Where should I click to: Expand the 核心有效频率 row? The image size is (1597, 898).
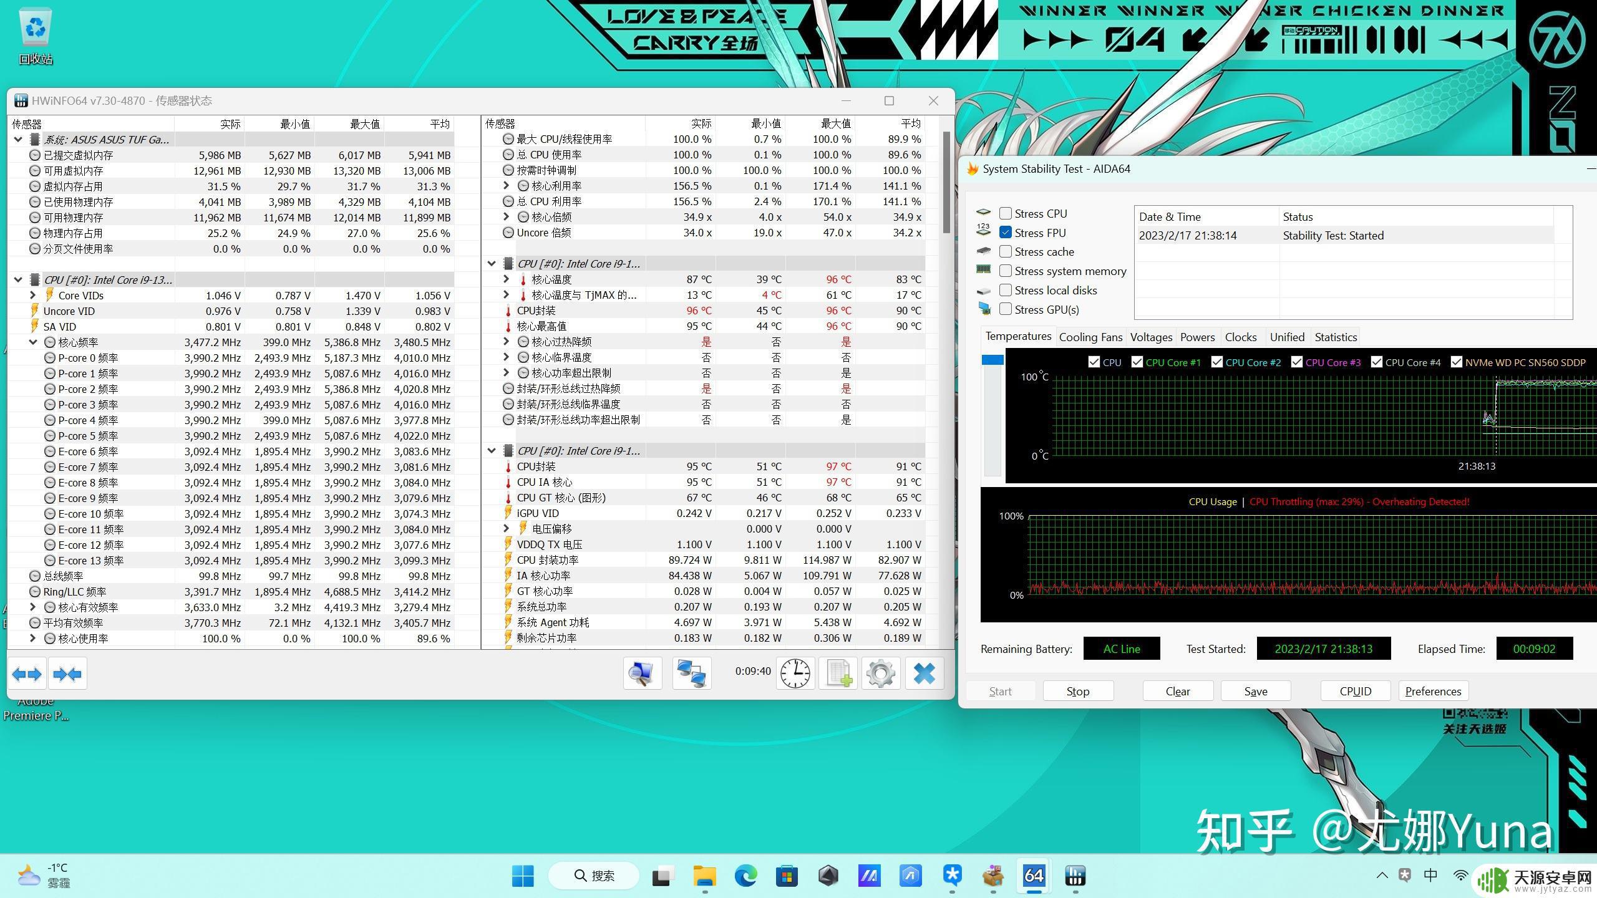click(33, 607)
